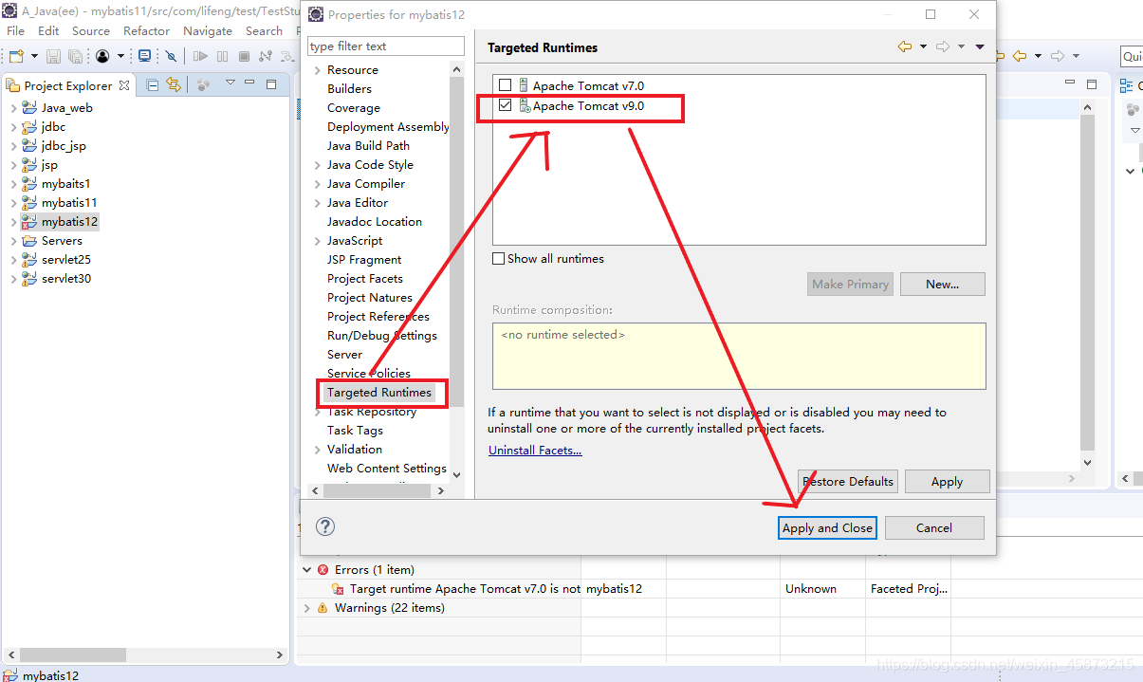This screenshot has width=1143, height=682.
Task: Click the Apply and Close button
Action: point(827,527)
